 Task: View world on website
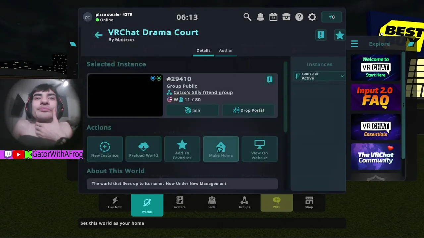coord(259,149)
